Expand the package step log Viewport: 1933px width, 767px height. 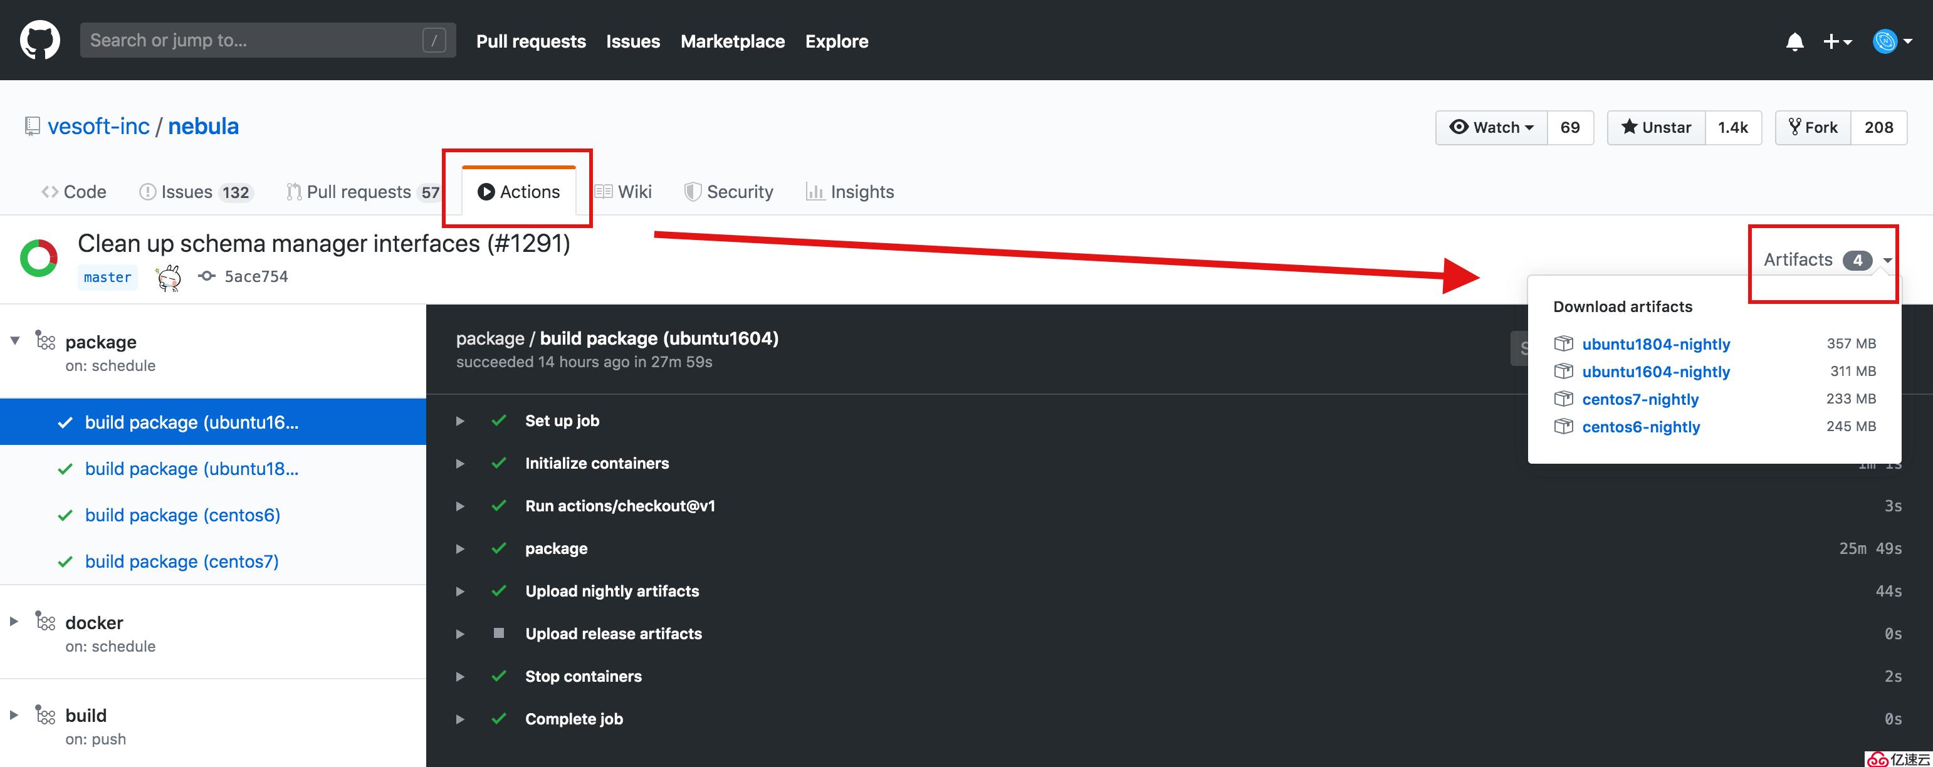click(x=460, y=548)
